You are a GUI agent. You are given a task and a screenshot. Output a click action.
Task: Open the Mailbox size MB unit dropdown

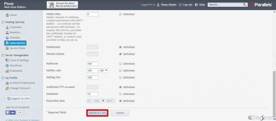pos(103,71)
